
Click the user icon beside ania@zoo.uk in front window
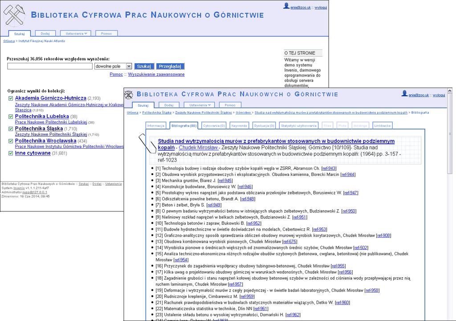pos(404,93)
